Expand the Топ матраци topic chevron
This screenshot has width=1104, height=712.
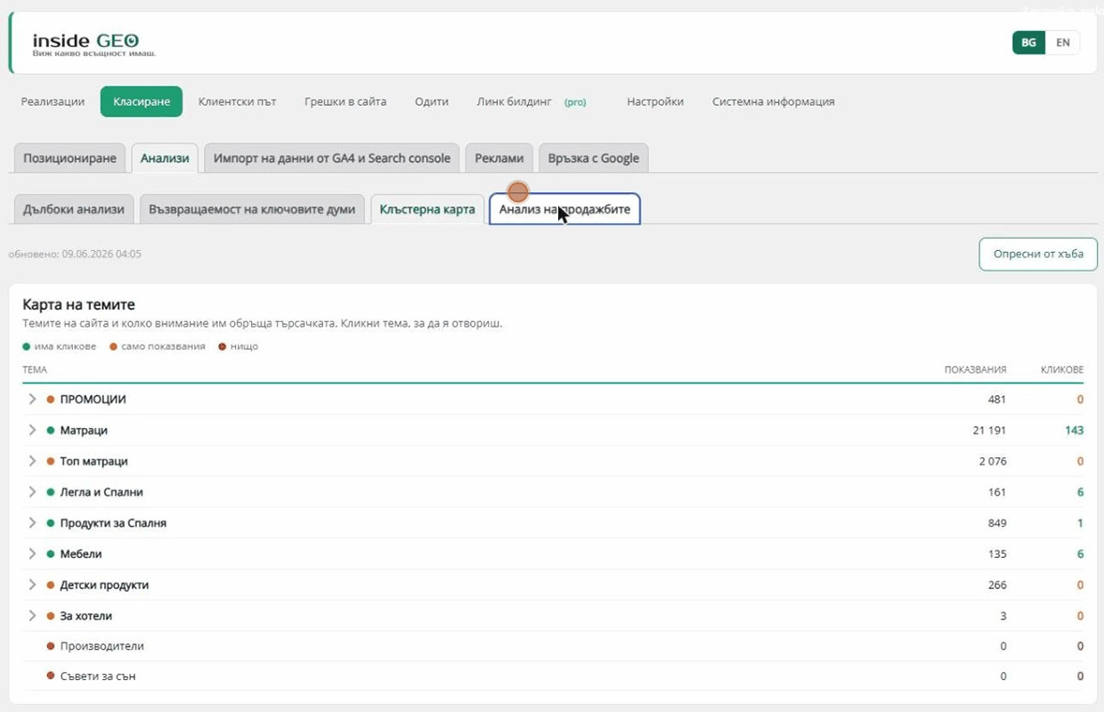pos(32,461)
